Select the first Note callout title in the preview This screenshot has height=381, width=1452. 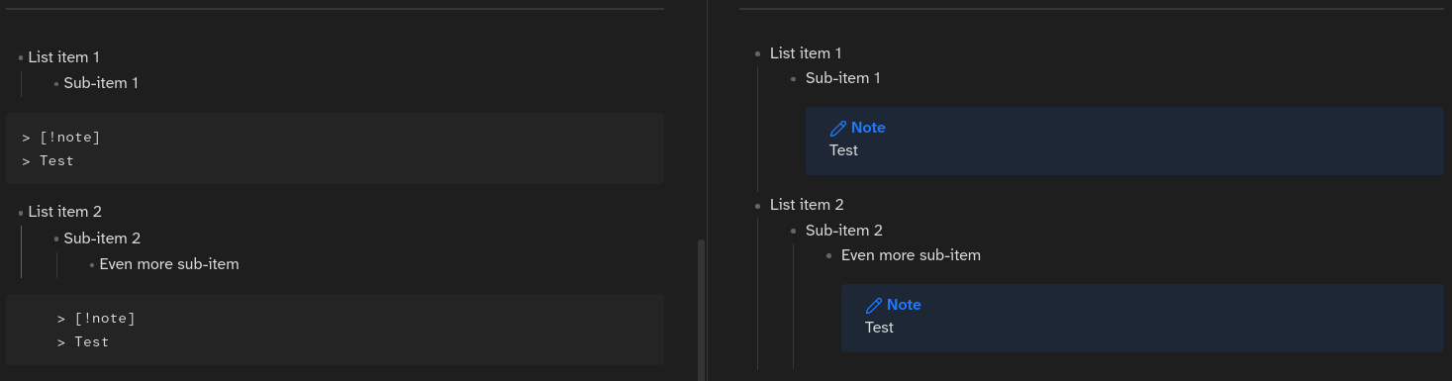tap(868, 128)
